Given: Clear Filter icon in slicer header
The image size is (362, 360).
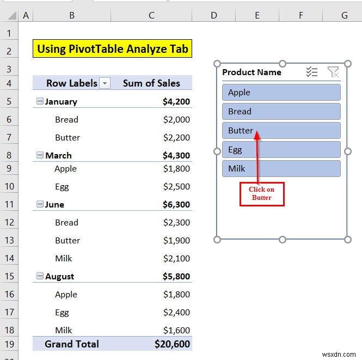Looking at the screenshot, I should (x=333, y=72).
